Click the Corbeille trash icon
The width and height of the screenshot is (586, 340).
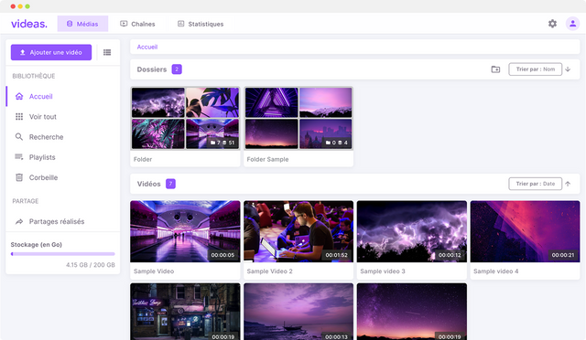click(x=19, y=177)
